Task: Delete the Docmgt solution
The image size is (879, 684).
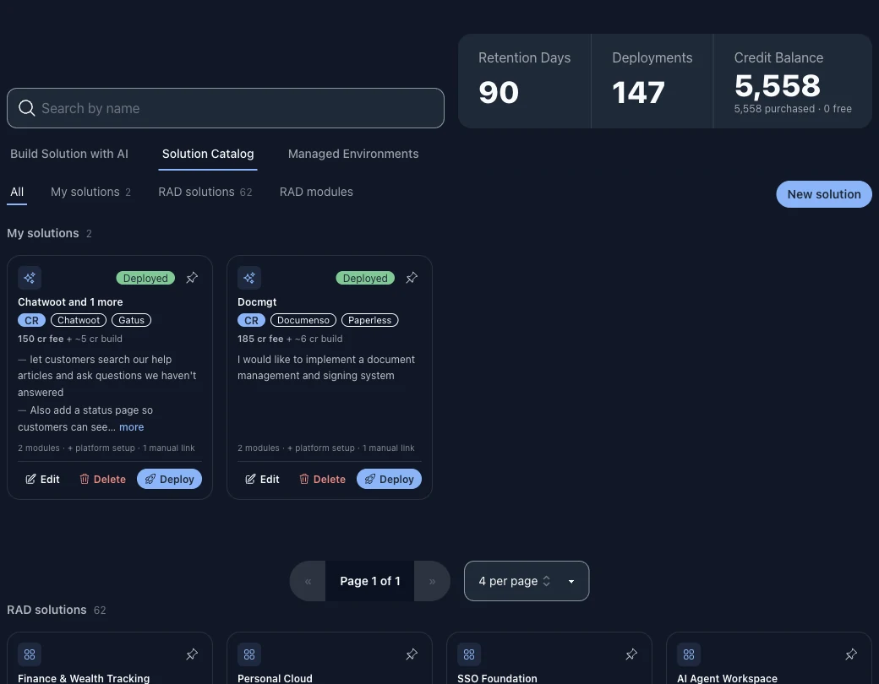Action: pyautogui.click(x=322, y=479)
